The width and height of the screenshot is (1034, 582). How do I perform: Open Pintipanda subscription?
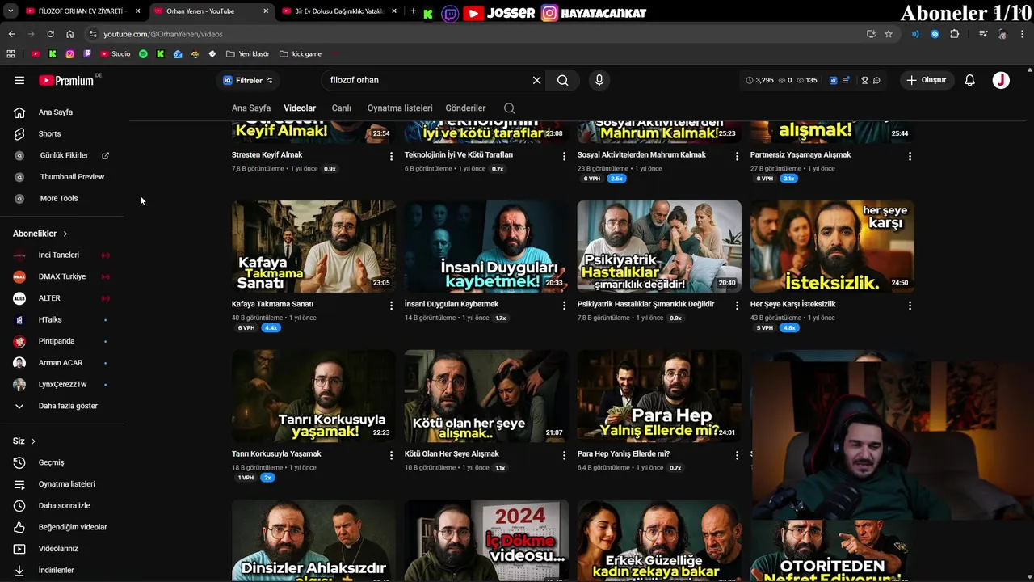point(63,341)
